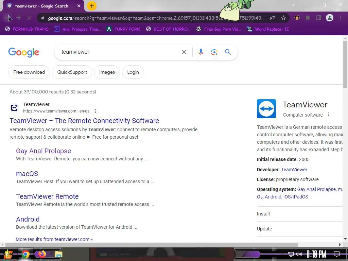This screenshot has width=348, height=261.
Task: Click the Google logo
Action: tap(23, 52)
